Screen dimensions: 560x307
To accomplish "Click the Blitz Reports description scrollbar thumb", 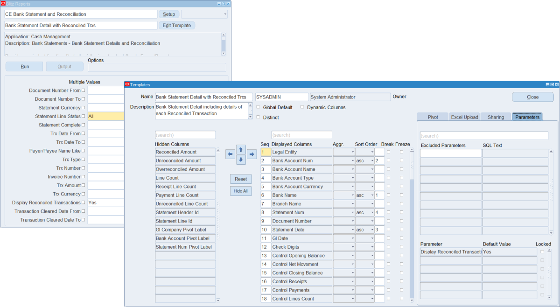I will tap(224, 45).
